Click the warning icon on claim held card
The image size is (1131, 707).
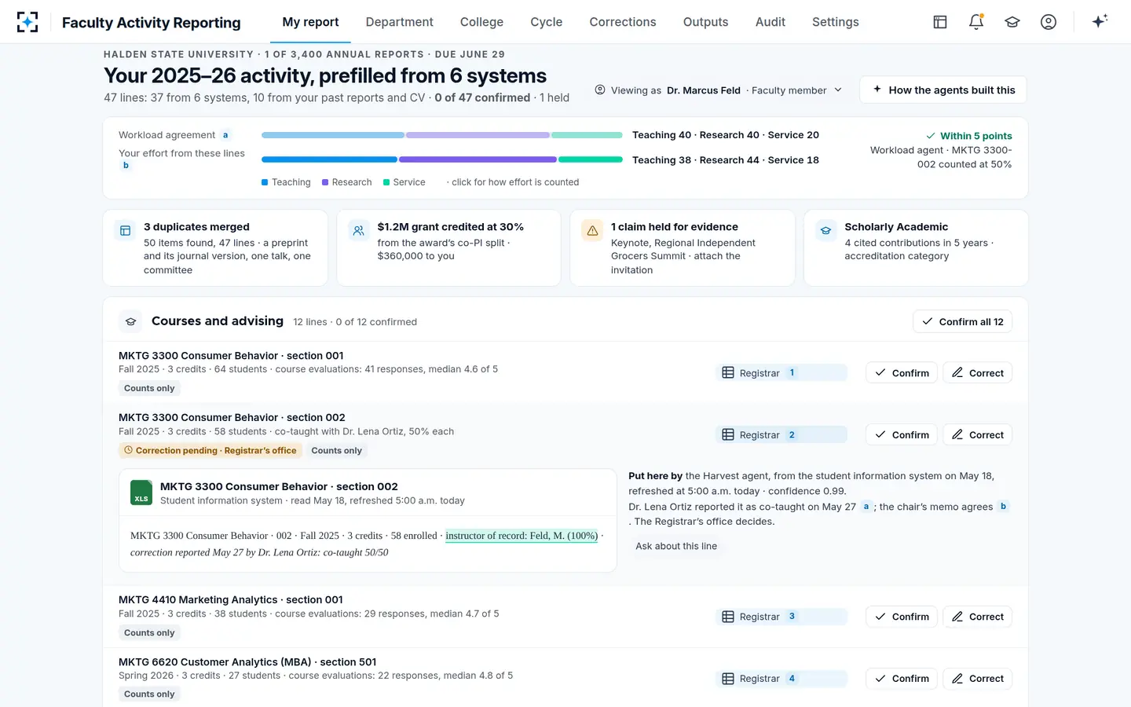pos(592,231)
